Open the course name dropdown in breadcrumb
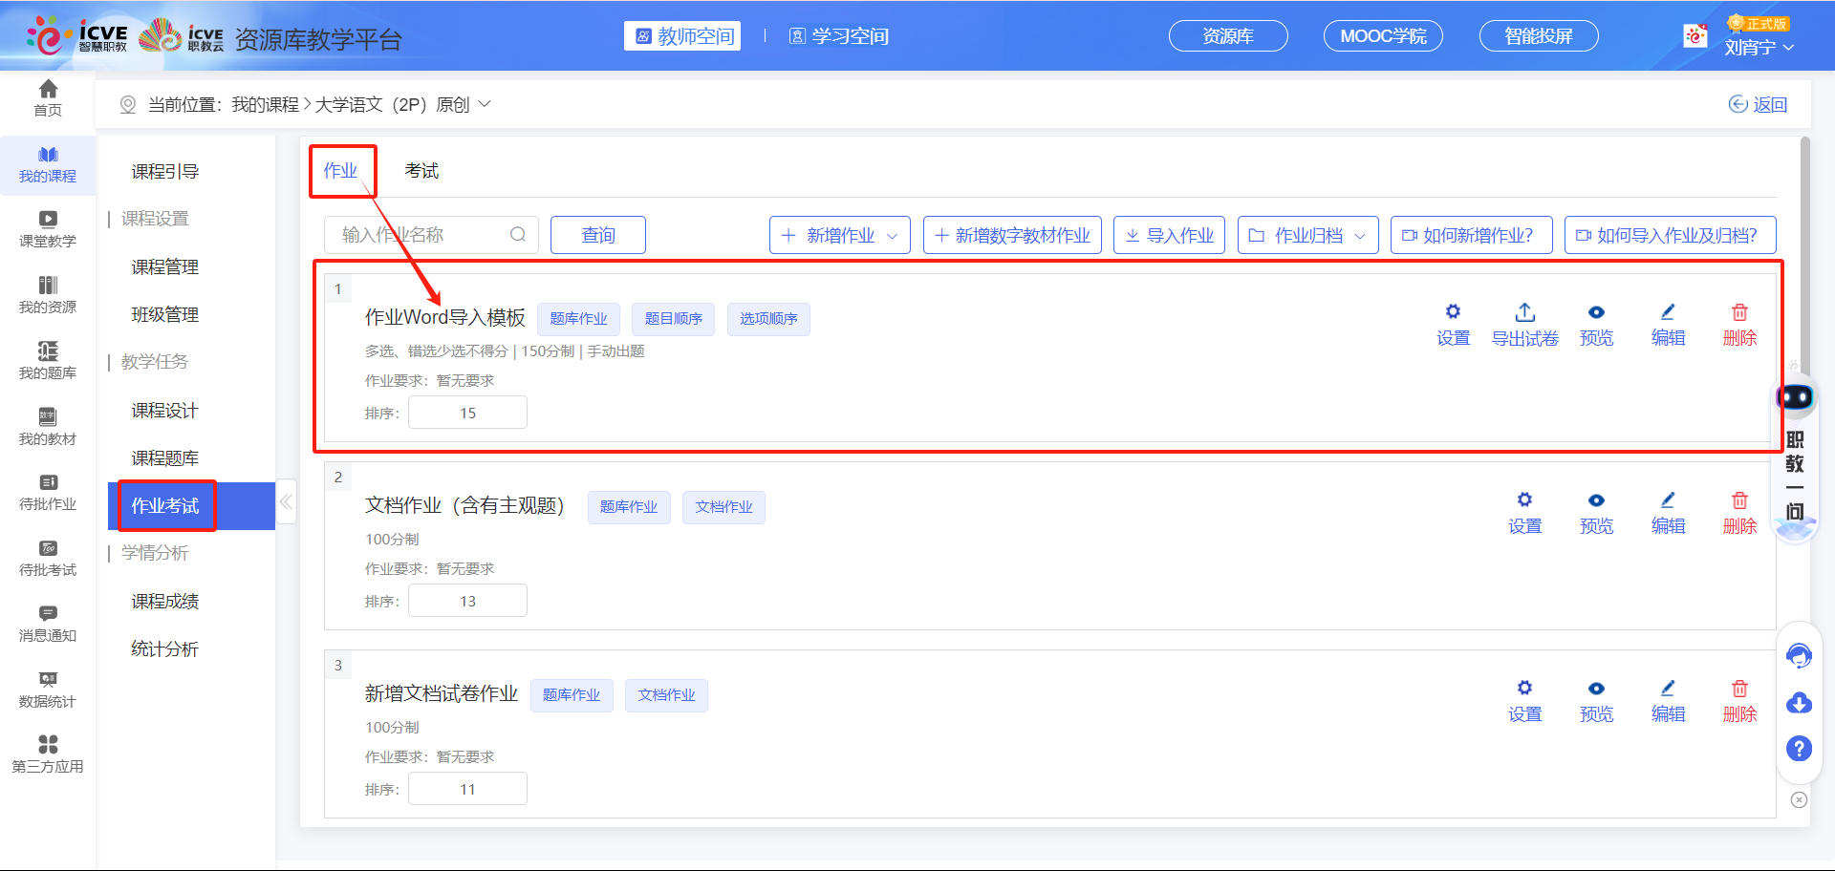This screenshot has height=871, width=1835. (x=485, y=104)
